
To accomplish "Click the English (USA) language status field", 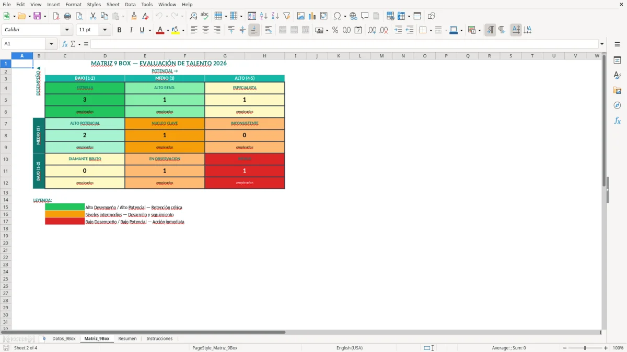I will [x=350, y=348].
